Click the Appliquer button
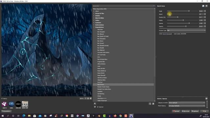 coord(195,111)
